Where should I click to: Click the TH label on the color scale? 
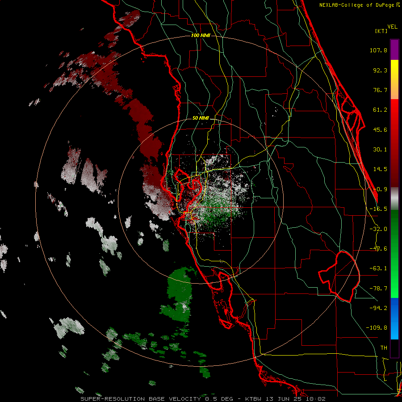[x=384, y=348]
